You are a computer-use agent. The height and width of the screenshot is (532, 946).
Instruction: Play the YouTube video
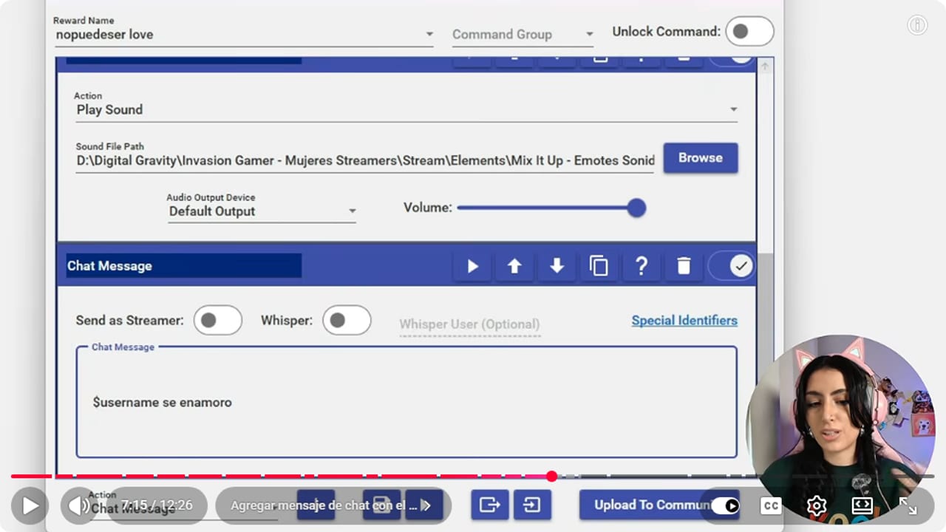pyautogui.click(x=30, y=505)
